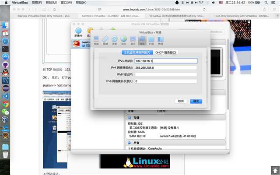Click the VirtualBox Manager details scrollbar
The height and width of the screenshot is (175, 280).
[228, 74]
